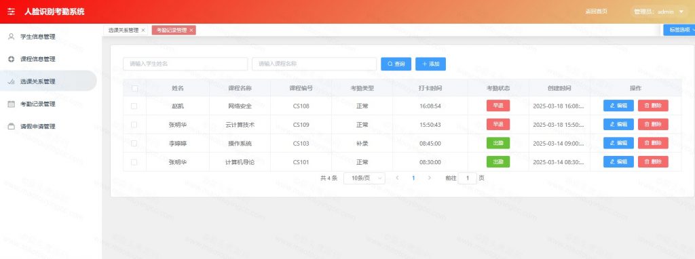Image resolution: width=695 pixels, height=259 pixels.
Task: Click the CS103 course code cell
Action: click(x=301, y=144)
